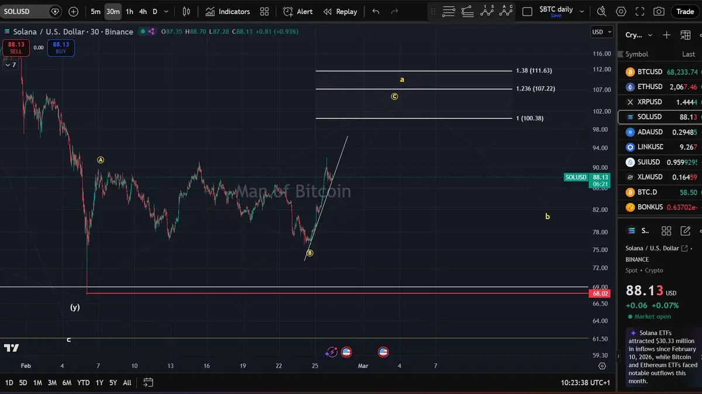
Task: Open the price scale settings gear icon
Action: click(x=602, y=366)
